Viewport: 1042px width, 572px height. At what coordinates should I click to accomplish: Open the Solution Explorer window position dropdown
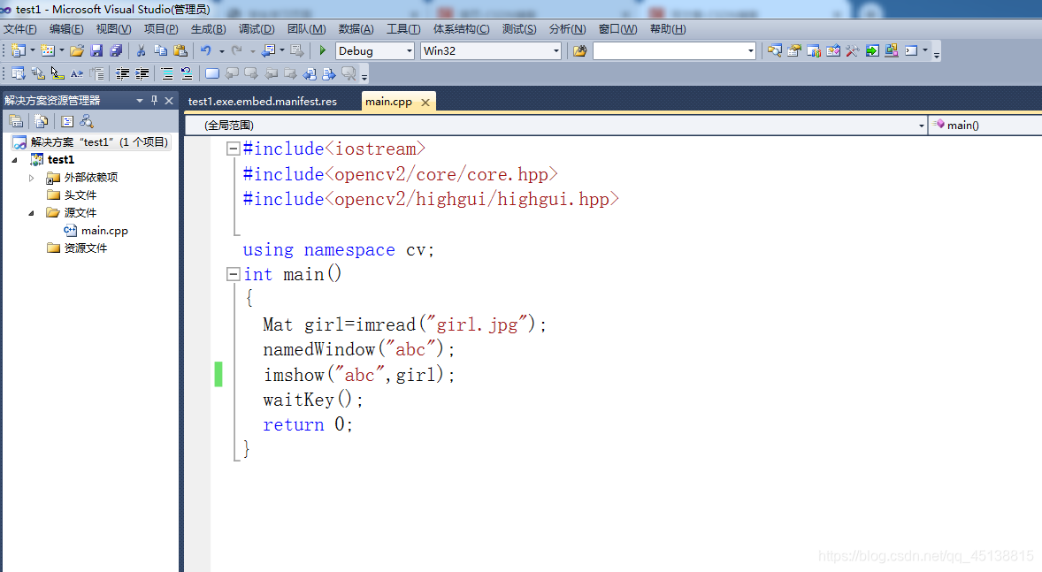point(140,101)
